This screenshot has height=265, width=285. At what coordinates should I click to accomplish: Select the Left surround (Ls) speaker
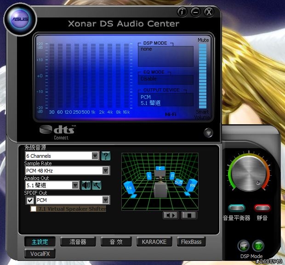[x=130, y=189]
